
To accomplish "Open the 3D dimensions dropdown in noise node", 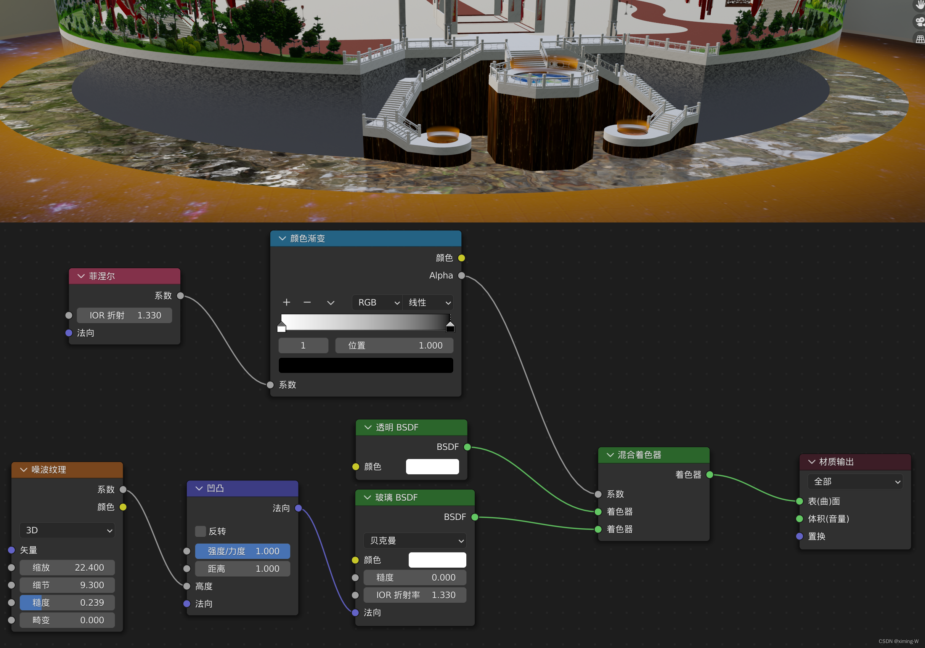I will [x=67, y=530].
